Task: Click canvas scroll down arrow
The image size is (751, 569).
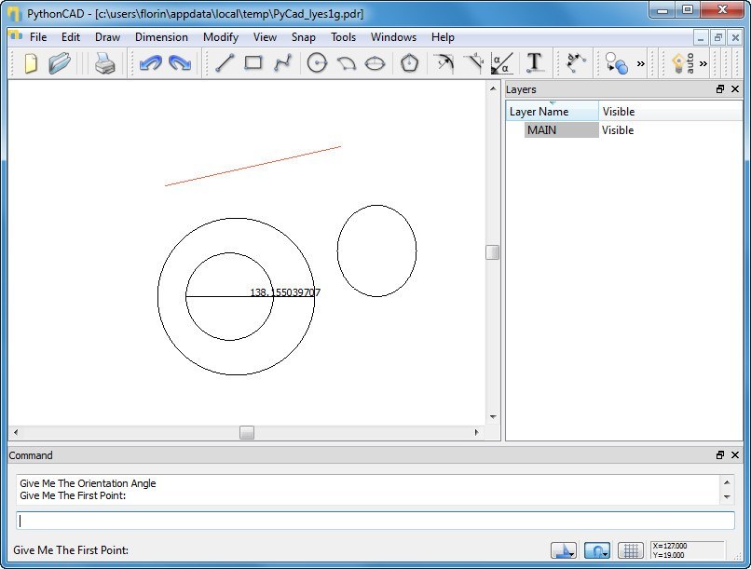Action: pos(493,417)
